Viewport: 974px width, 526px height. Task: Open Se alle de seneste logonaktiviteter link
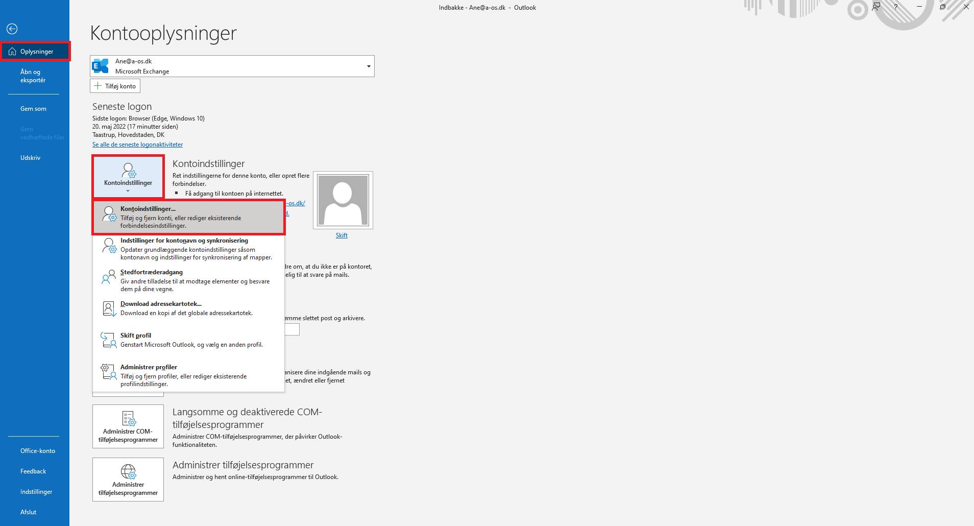pyautogui.click(x=137, y=145)
